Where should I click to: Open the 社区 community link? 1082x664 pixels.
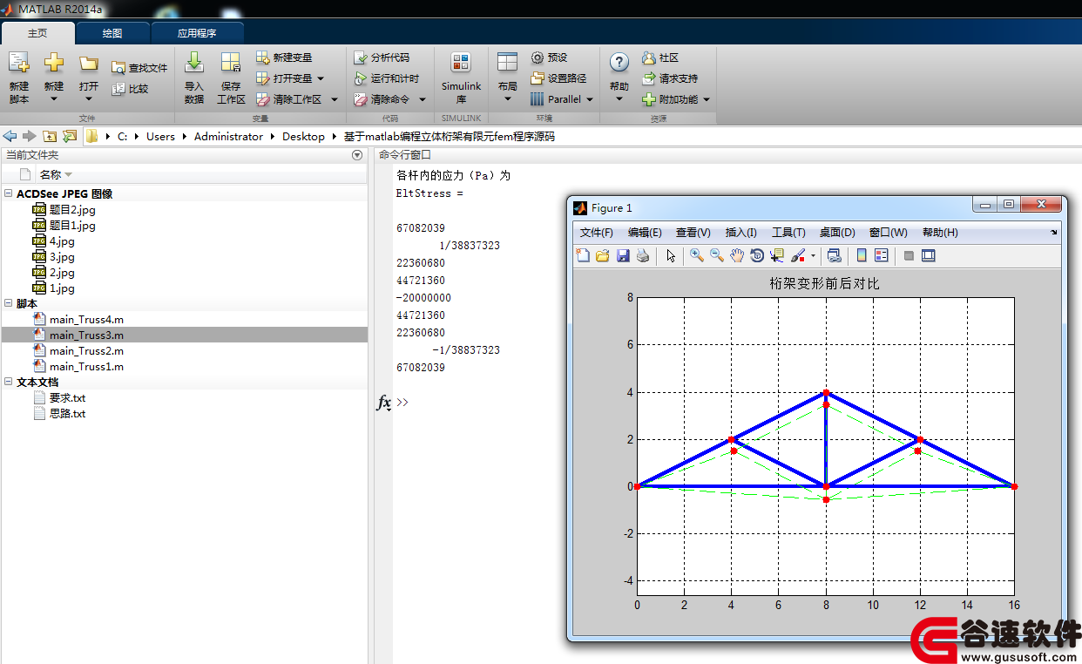tap(660, 58)
